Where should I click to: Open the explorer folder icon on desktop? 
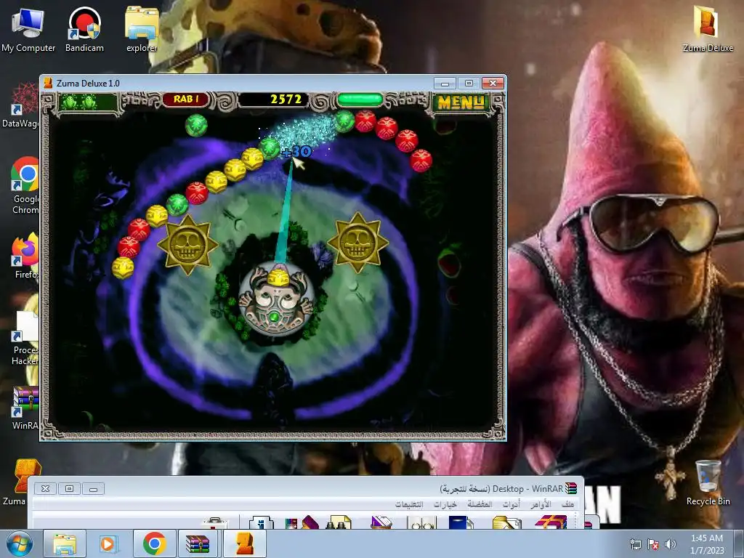point(142,29)
